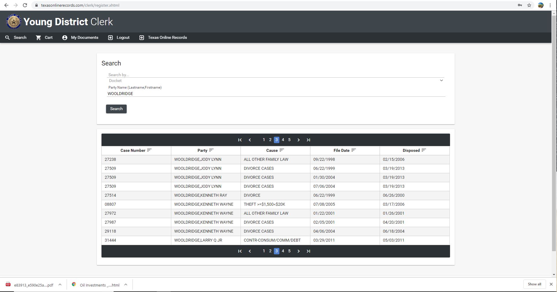This screenshot has width=557, height=292.
Task: Open the Chrome three-dot menu
Action: point(550,5)
